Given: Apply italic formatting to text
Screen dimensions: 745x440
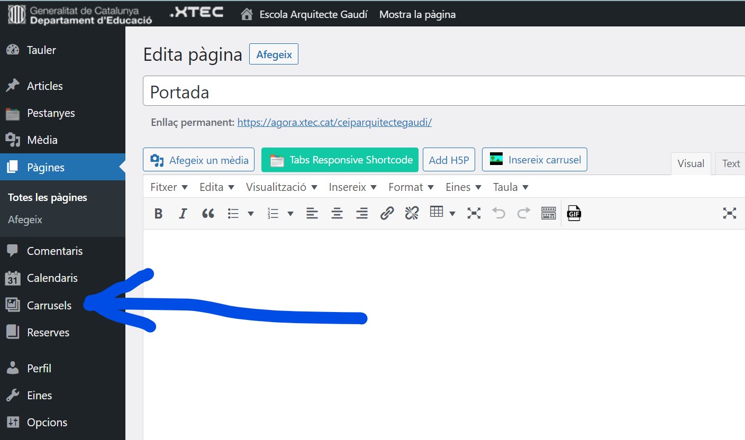Looking at the screenshot, I should coord(183,214).
